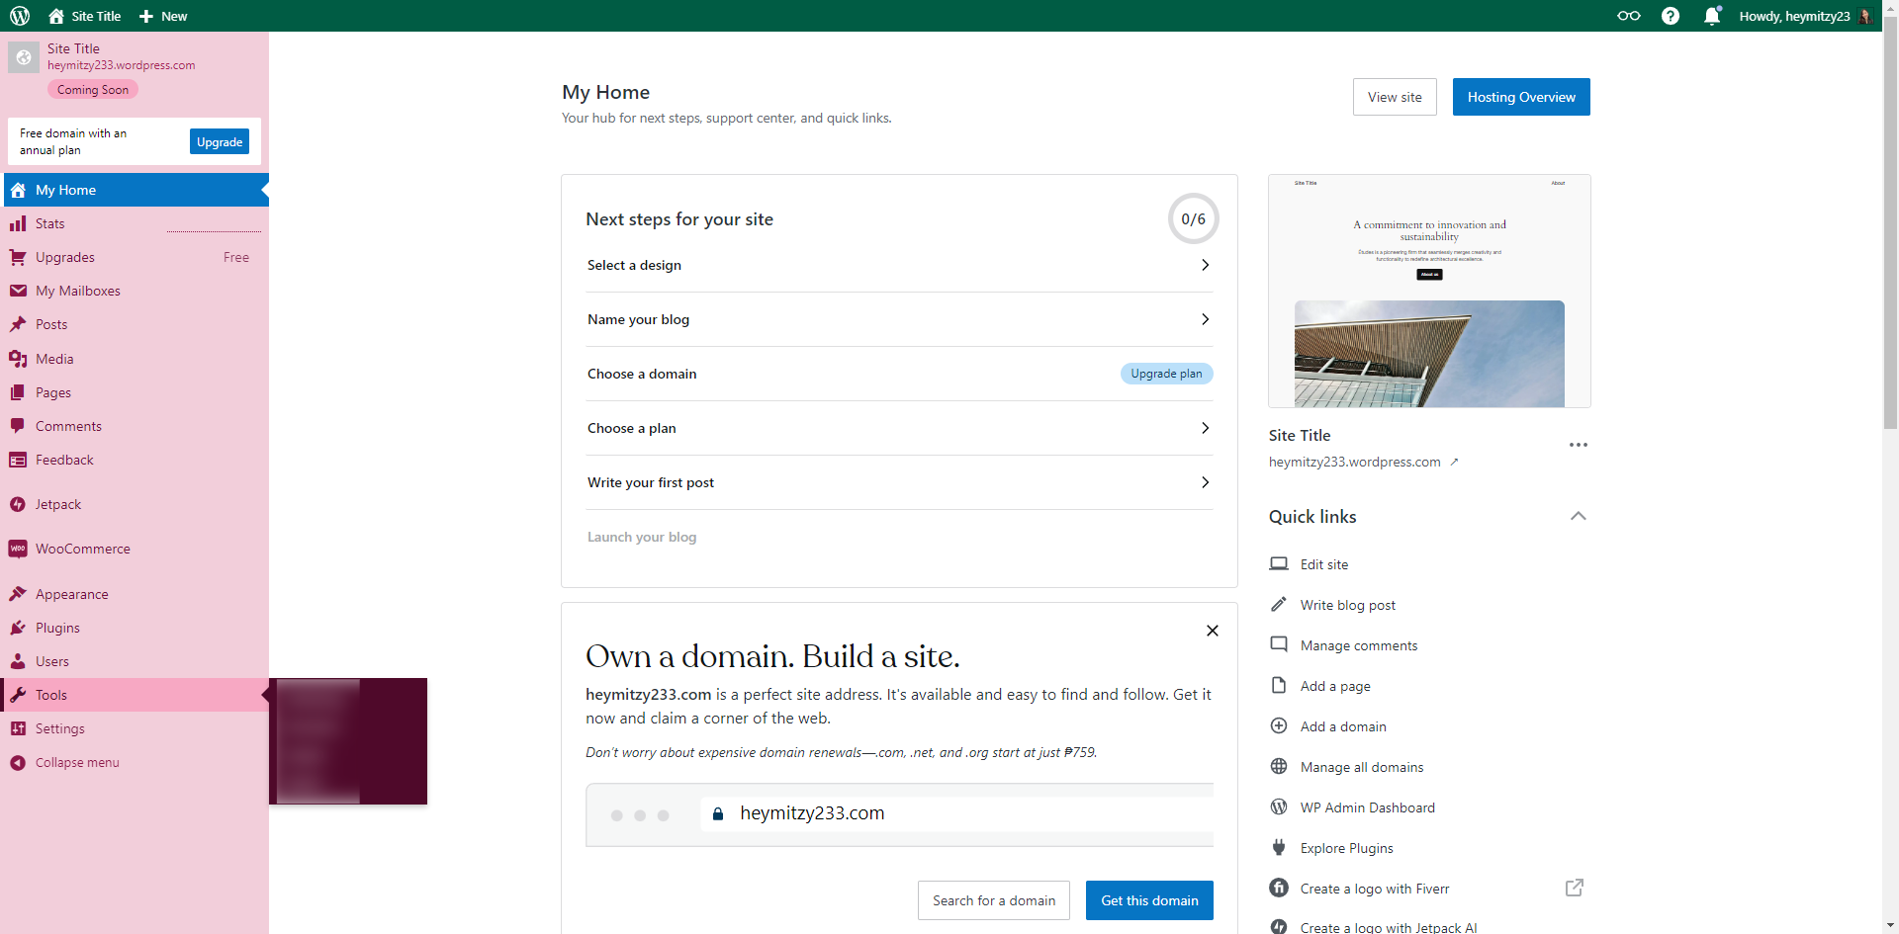Open the Add a domain quick link
Screen dimensions: 1899x934
[x=1343, y=726]
